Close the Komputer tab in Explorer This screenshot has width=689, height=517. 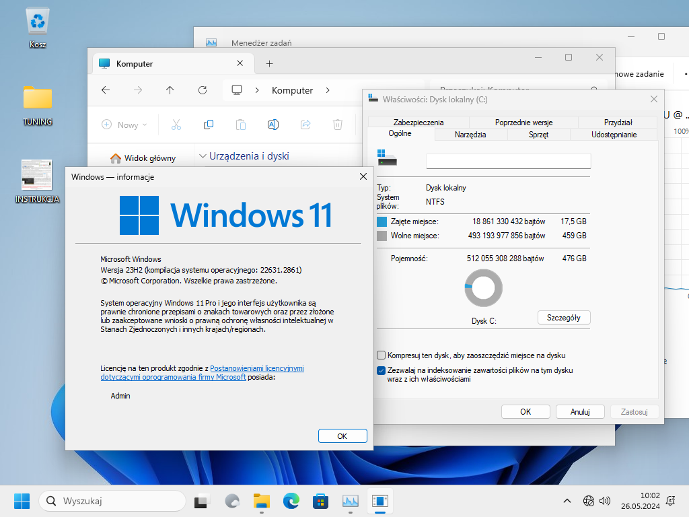click(x=240, y=63)
